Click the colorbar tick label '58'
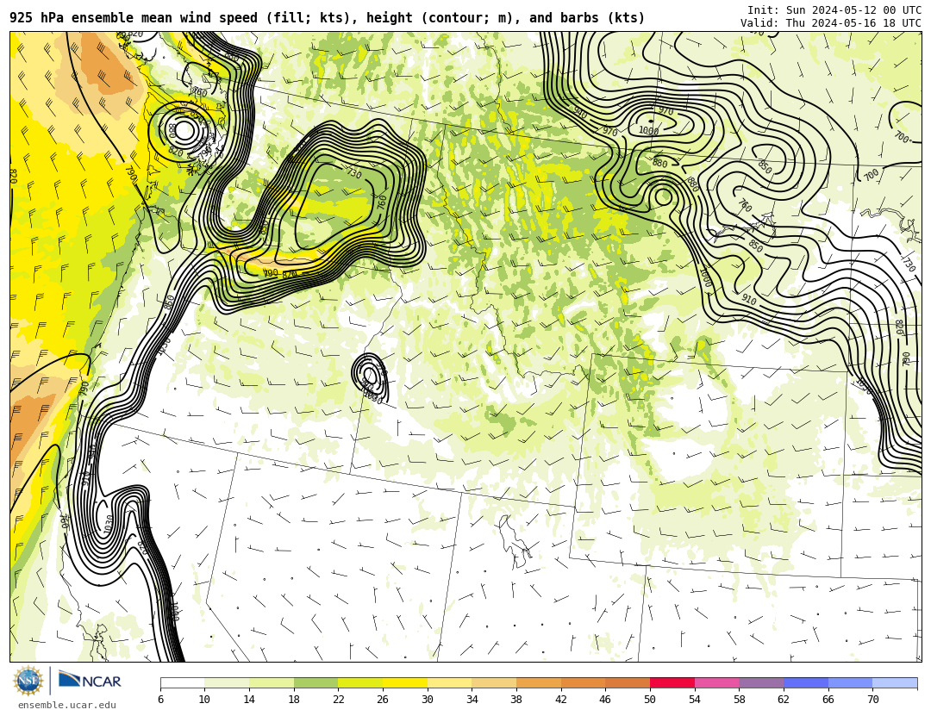Image resolution: width=931 pixels, height=716 pixels. 739,700
